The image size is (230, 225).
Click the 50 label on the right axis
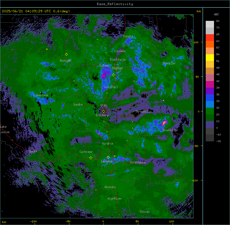(x=197, y=77)
